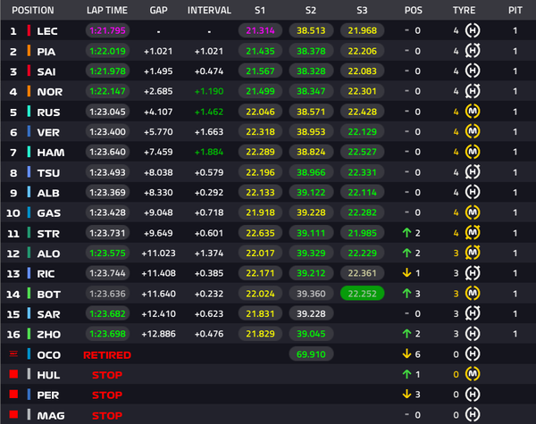Click the INTERVAL column header

tap(209, 10)
